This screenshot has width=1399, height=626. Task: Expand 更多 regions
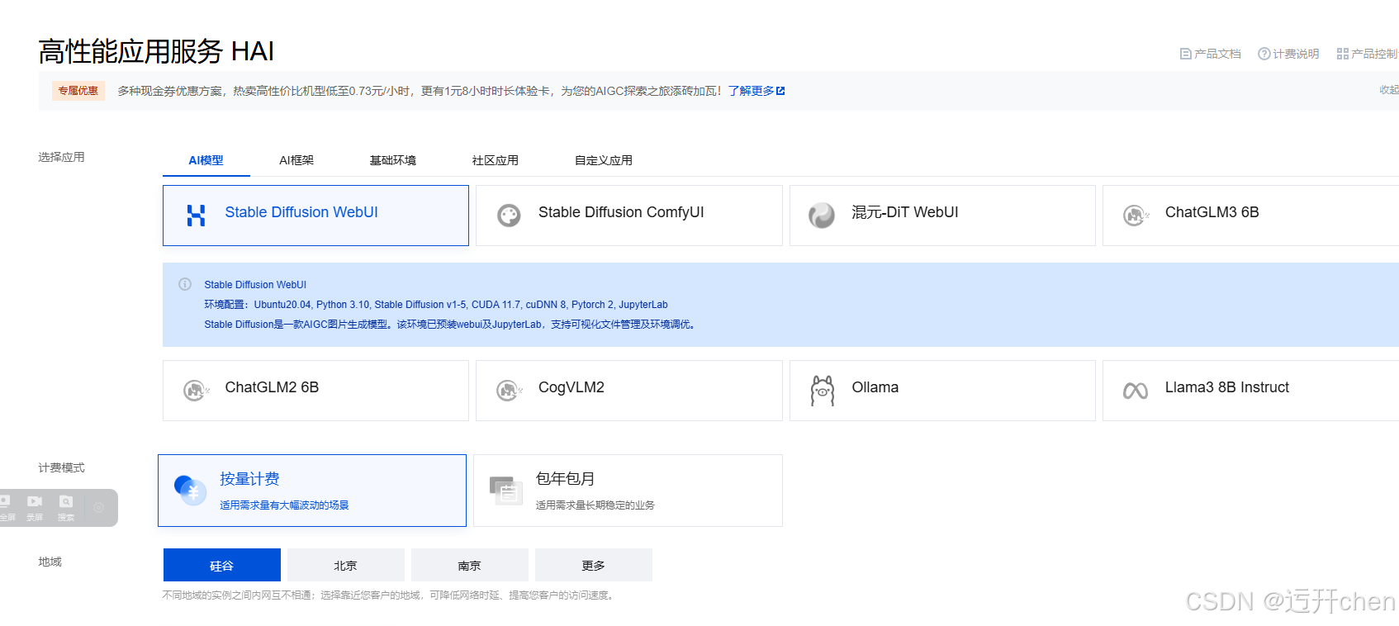(594, 565)
